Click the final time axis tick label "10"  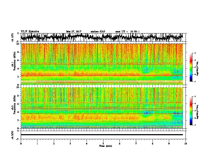tap(186, 144)
